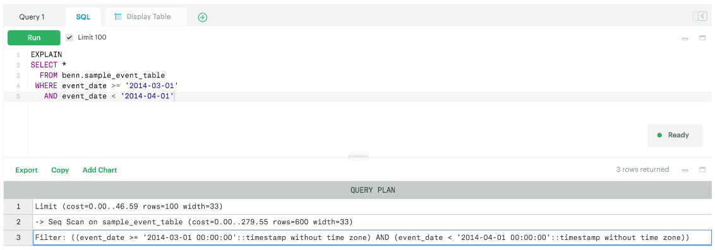Grab the pane divider handle
The height and width of the screenshot is (250, 715).
tap(358, 157)
